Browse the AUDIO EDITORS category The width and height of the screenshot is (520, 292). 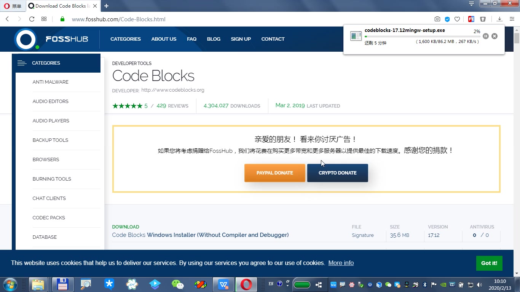coord(50,101)
